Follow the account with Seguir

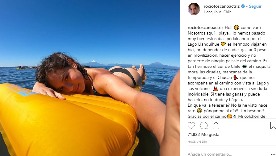click(x=255, y=6)
